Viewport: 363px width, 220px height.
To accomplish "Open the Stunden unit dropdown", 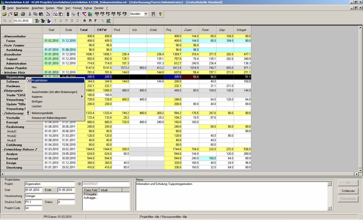I will click(146, 14).
